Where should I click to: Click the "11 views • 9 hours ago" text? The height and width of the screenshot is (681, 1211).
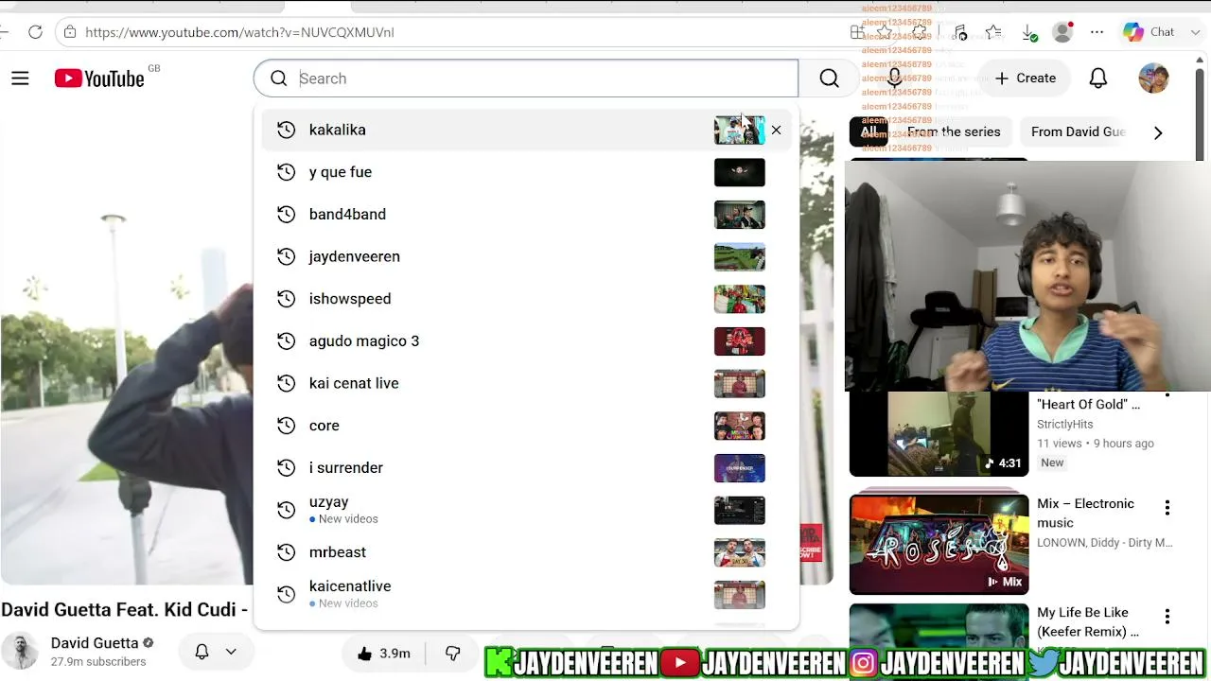point(1096,444)
